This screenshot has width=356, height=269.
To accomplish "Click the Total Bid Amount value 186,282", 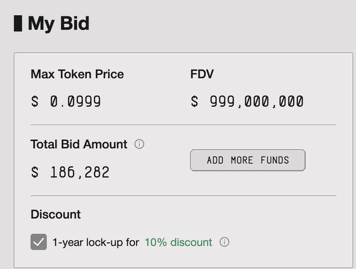I will 80,172.
